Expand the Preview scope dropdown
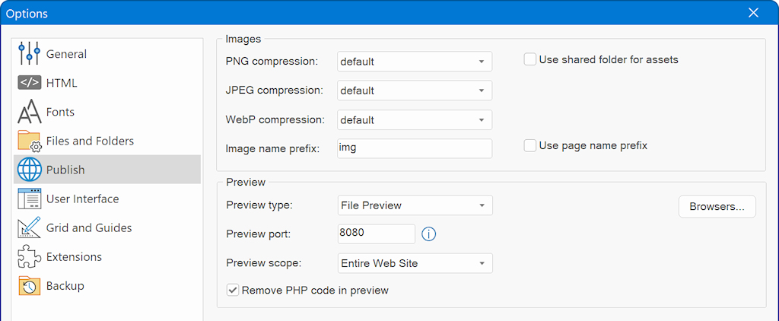779x321 pixels. click(415, 264)
